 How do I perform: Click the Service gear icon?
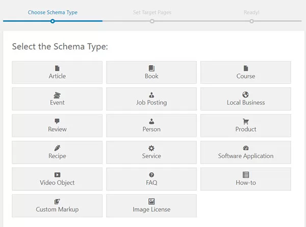click(x=151, y=148)
